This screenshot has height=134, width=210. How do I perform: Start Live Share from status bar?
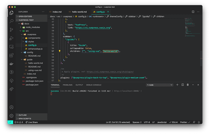click(x=31, y=122)
